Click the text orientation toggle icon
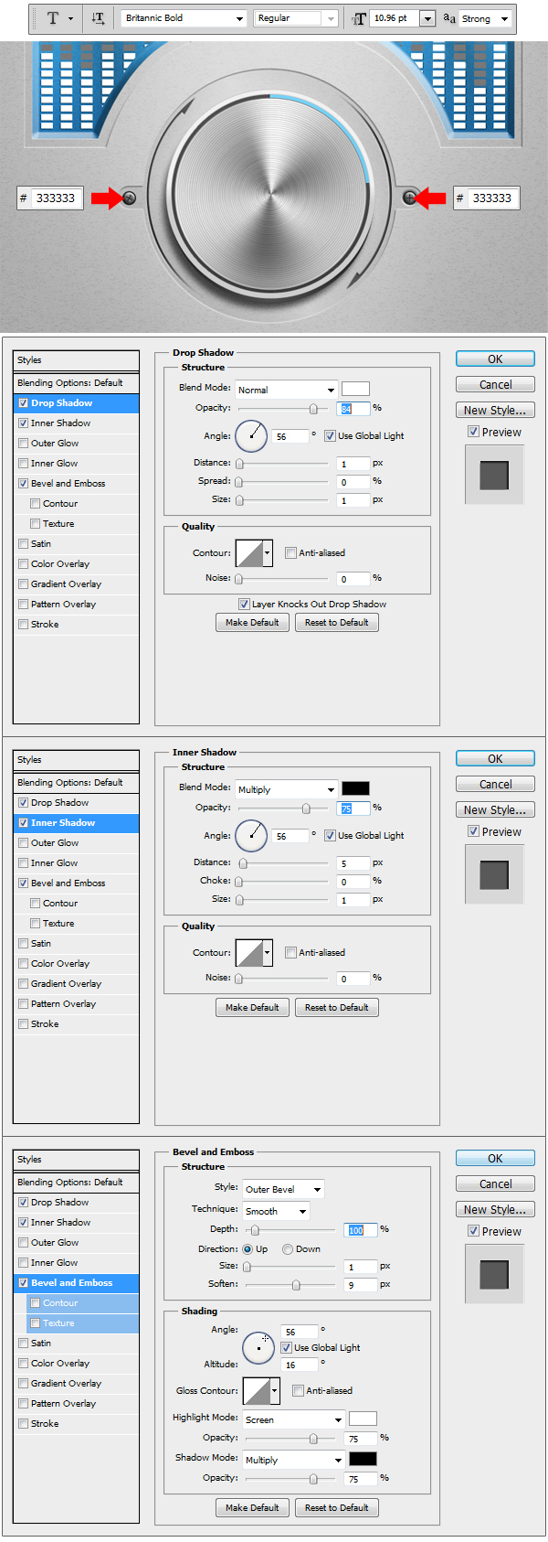This screenshot has height=1542, width=548. click(98, 18)
